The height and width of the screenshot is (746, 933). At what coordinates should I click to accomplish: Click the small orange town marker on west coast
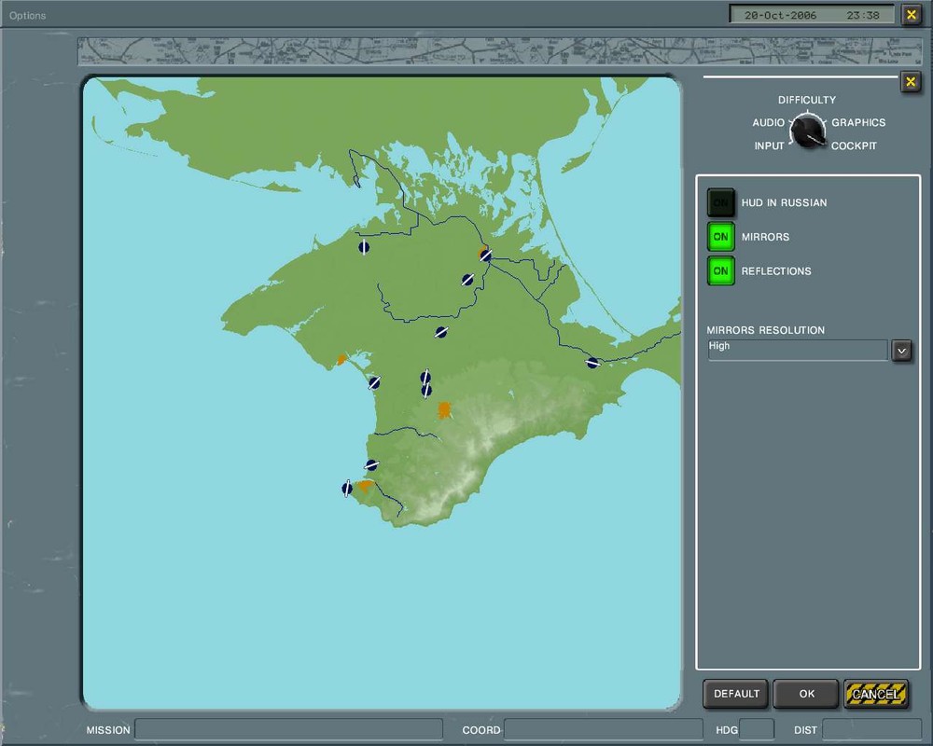tap(341, 358)
